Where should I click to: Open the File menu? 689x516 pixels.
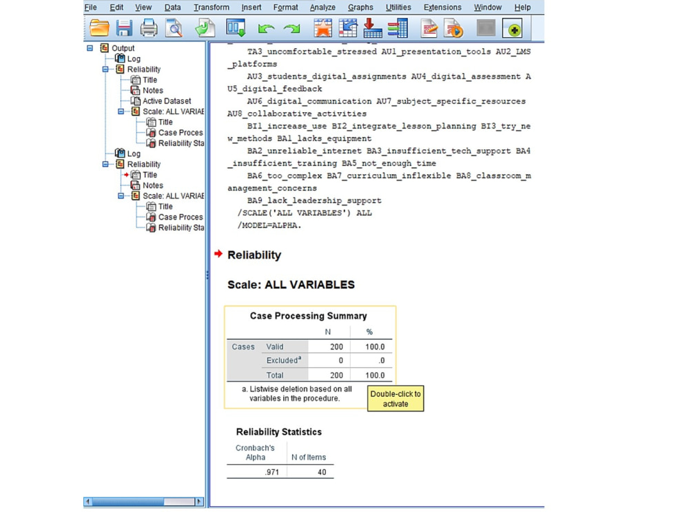(x=90, y=8)
